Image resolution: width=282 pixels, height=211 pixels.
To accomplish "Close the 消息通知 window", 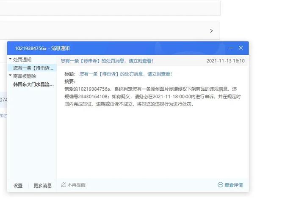I will pyautogui.click(x=241, y=48).
